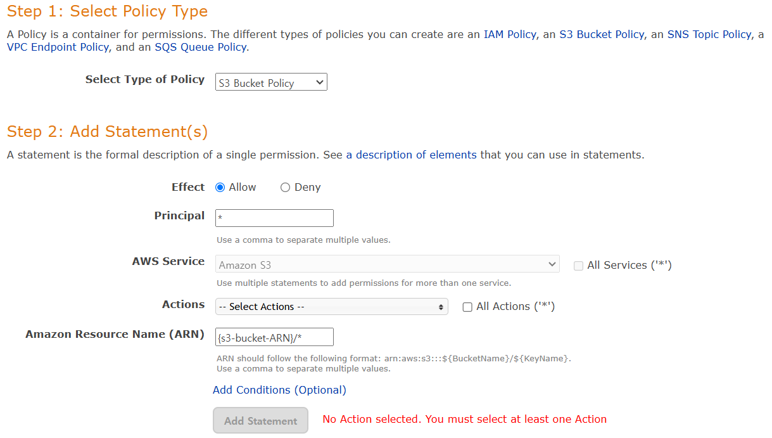The width and height of the screenshot is (772, 438).
Task: Click the Add Statement button
Action: coord(260,421)
